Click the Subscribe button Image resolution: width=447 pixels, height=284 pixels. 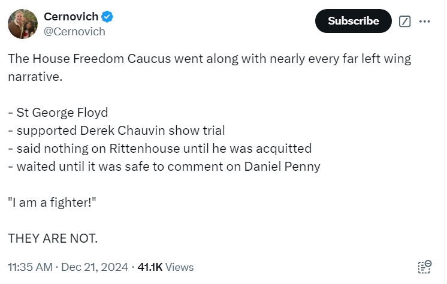[355, 21]
